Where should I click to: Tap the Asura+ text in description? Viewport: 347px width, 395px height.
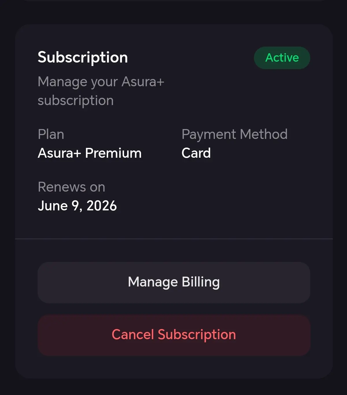143,82
